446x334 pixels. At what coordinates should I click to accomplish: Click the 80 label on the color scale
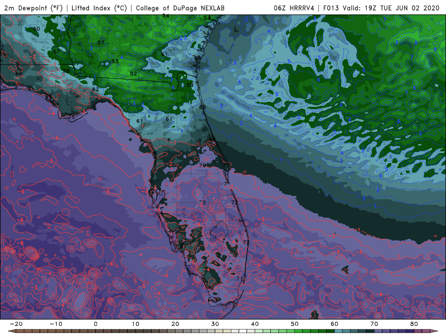click(x=414, y=324)
